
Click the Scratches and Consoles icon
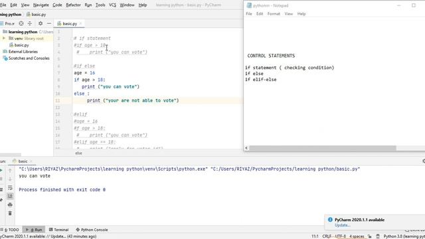(5, 58)
